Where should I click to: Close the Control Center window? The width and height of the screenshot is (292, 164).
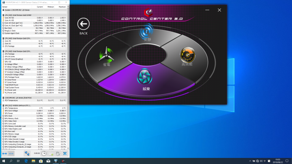[x=219, y=10]
